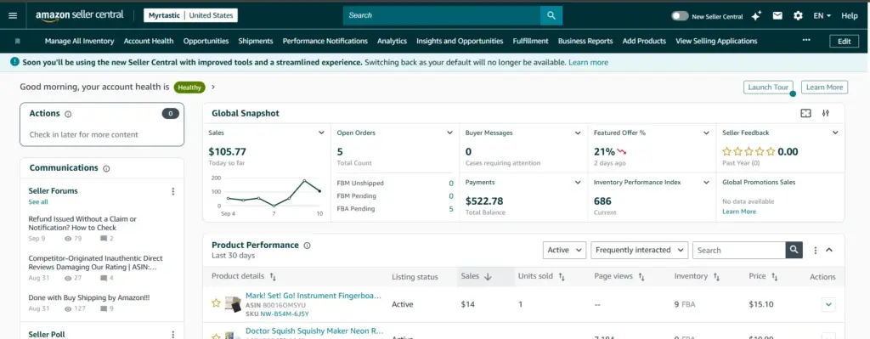Open Seller Poll three-dot menu

point(173,335)
